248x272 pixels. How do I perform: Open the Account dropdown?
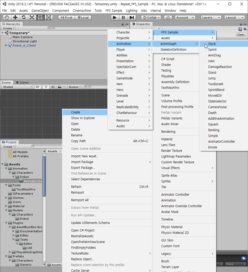pos(185,17)
